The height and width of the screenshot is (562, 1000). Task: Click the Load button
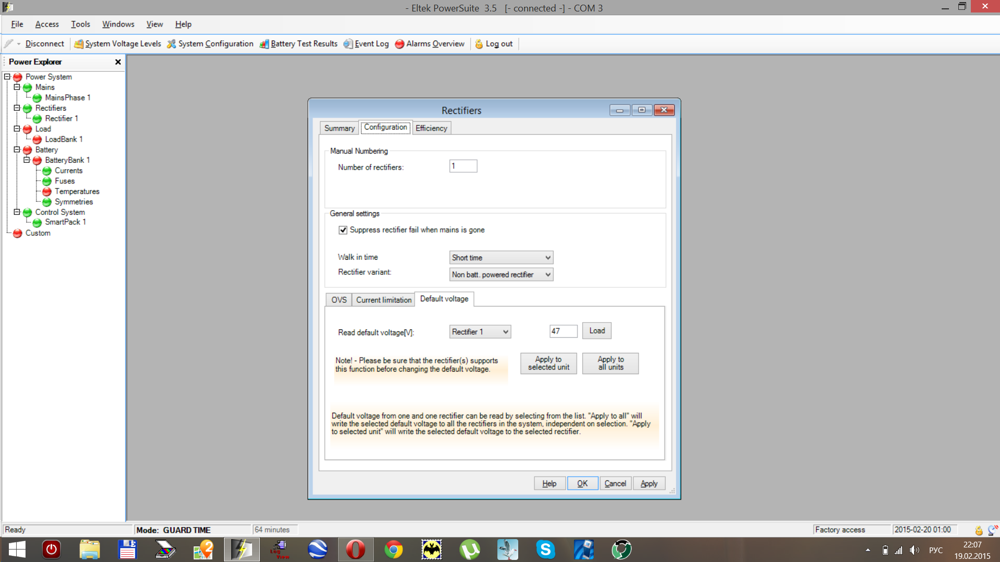pos(597,331)
